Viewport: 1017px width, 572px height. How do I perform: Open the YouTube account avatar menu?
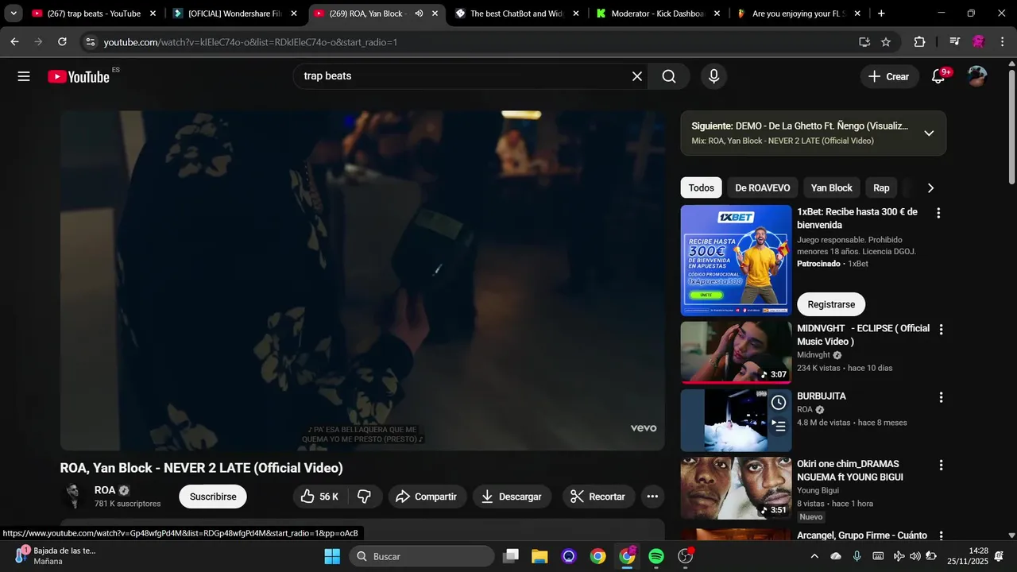(976, 76)
